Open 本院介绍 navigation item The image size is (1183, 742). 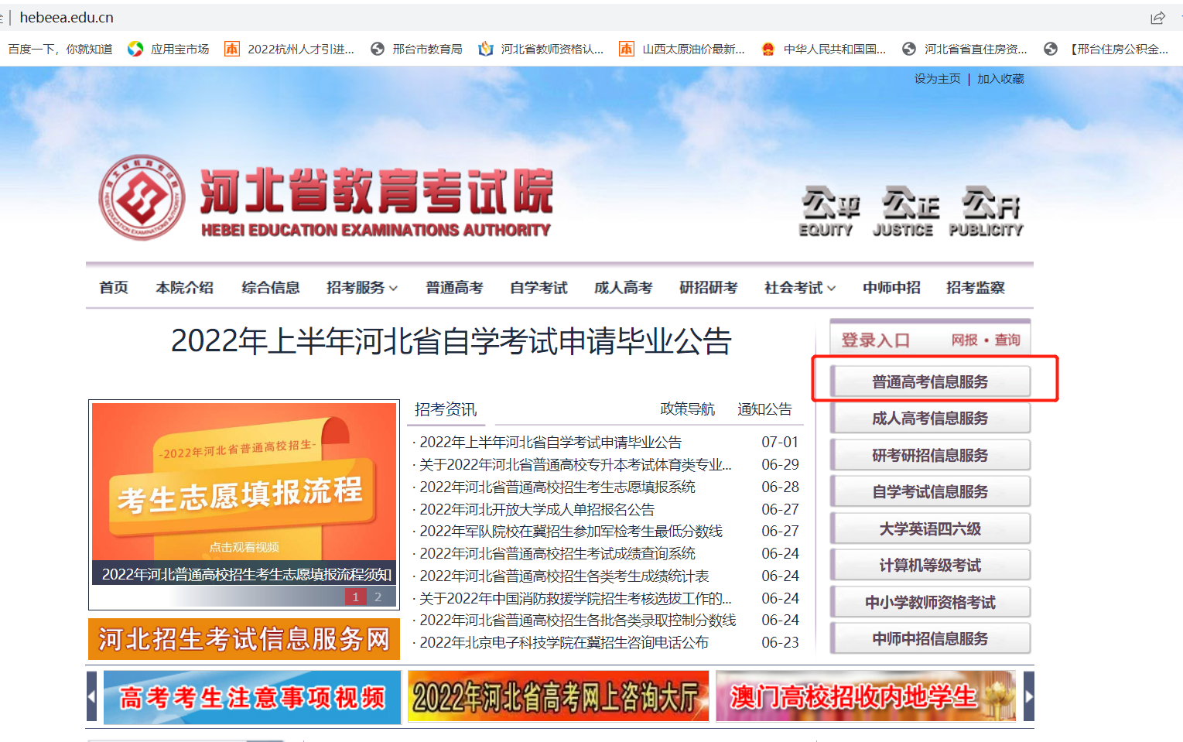point(184,288)
